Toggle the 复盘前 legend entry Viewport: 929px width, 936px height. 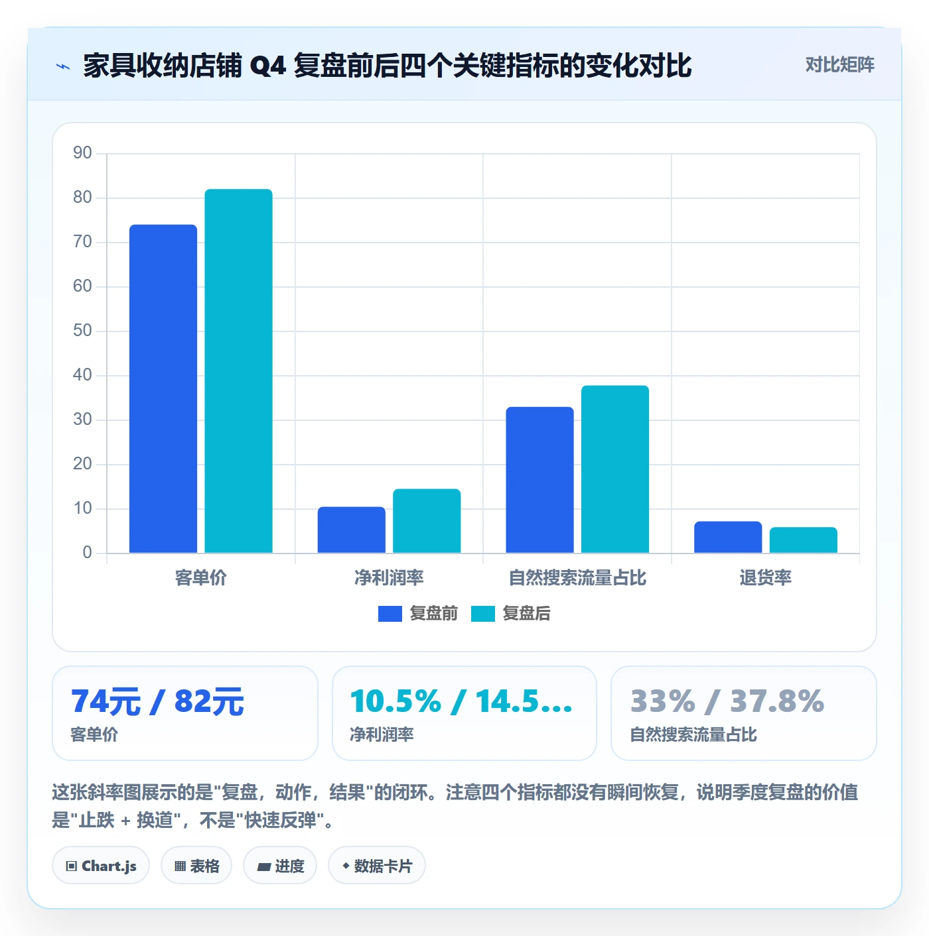point(418,614)
